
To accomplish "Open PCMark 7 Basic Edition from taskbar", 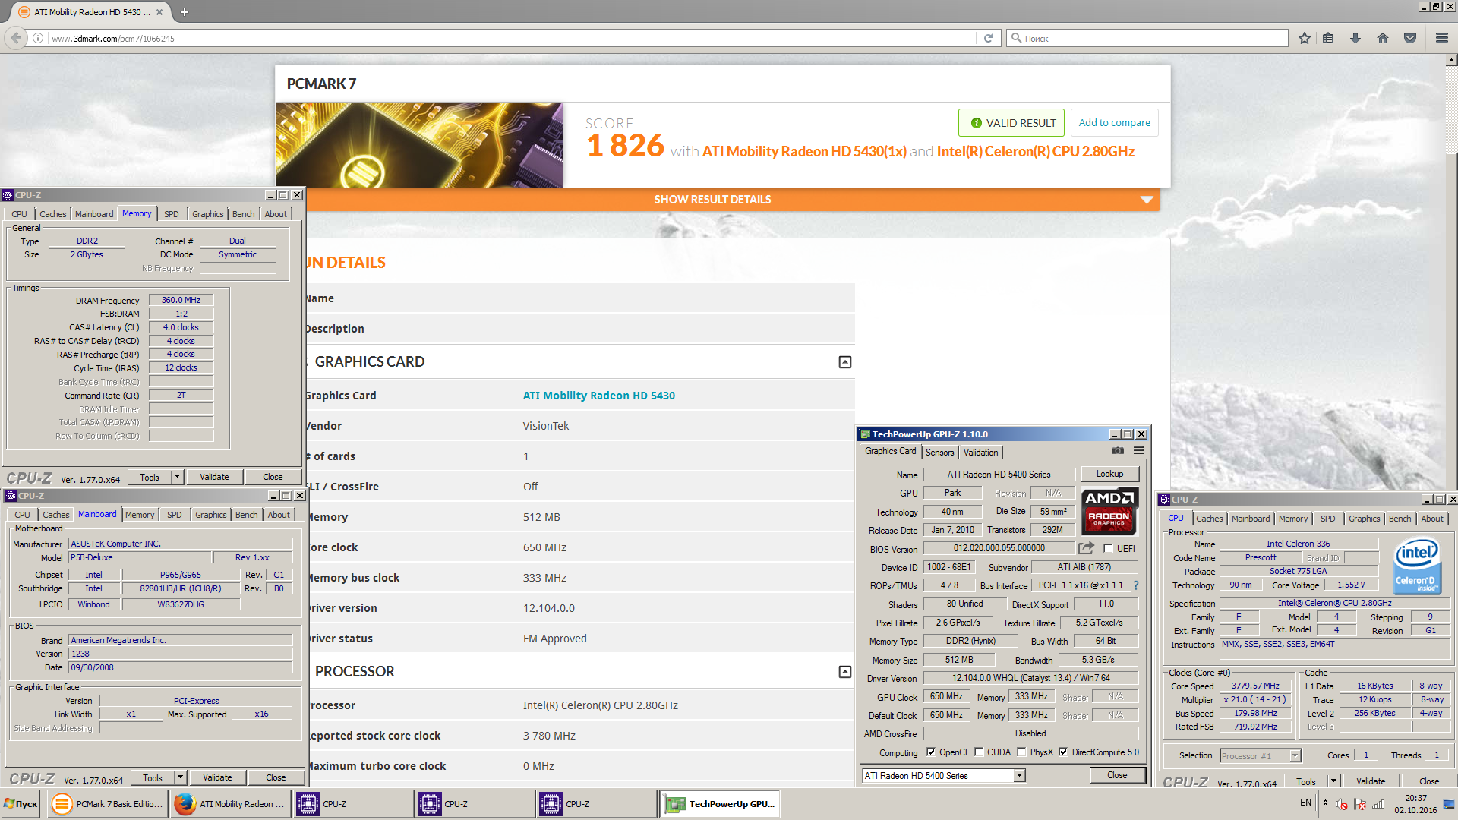I will coord(108,804).
